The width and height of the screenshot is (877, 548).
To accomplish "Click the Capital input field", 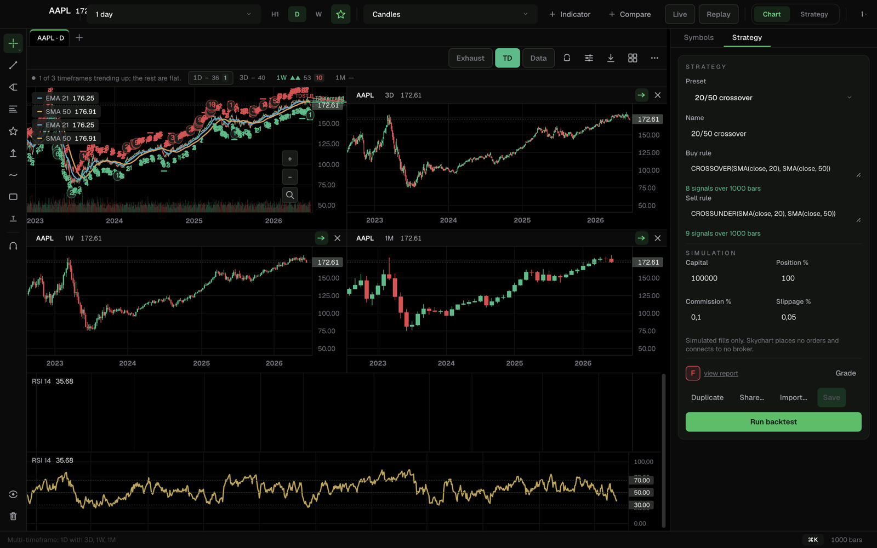I will coord(728,278).
